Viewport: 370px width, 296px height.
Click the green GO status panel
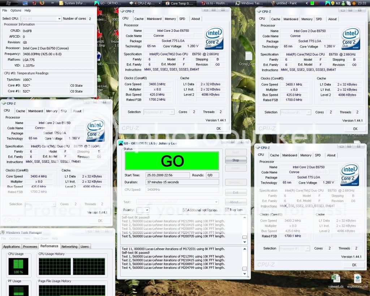172,161
